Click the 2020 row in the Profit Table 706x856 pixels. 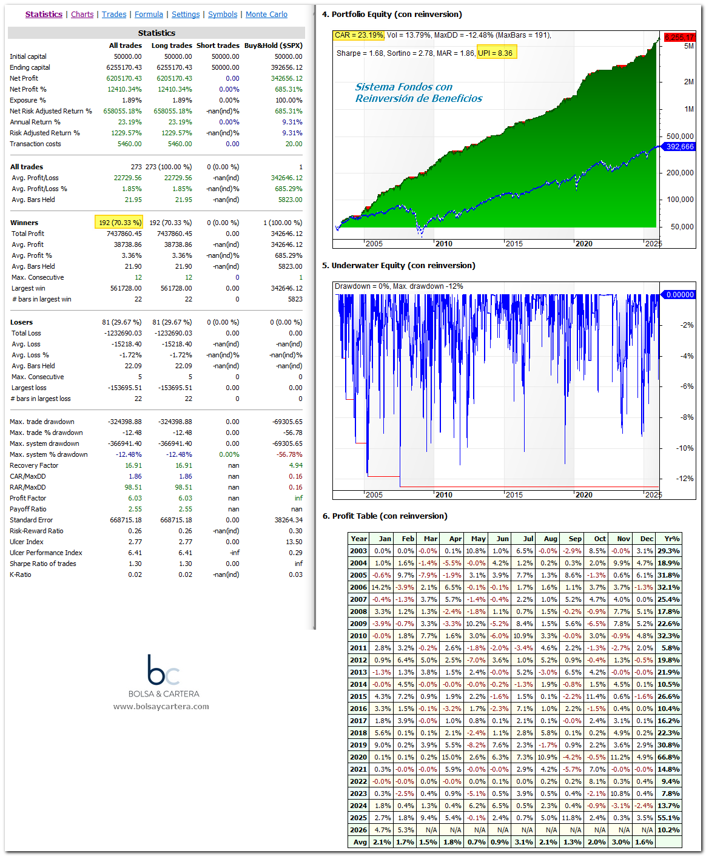(x=515, y=757)
